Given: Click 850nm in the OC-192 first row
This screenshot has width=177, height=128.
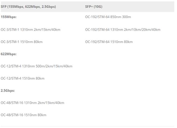Looking at the screenshot, I should tap(116, 17).
